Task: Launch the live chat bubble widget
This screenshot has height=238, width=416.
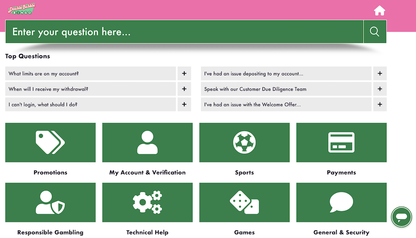Action: pyautogui.click(x=401, y=217)
